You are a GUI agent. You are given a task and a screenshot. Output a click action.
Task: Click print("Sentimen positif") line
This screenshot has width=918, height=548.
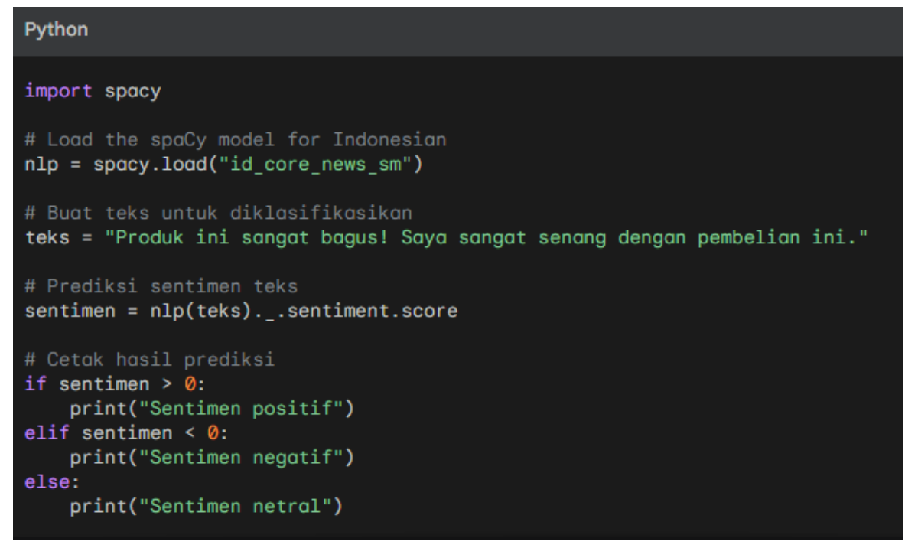point(212,409)
